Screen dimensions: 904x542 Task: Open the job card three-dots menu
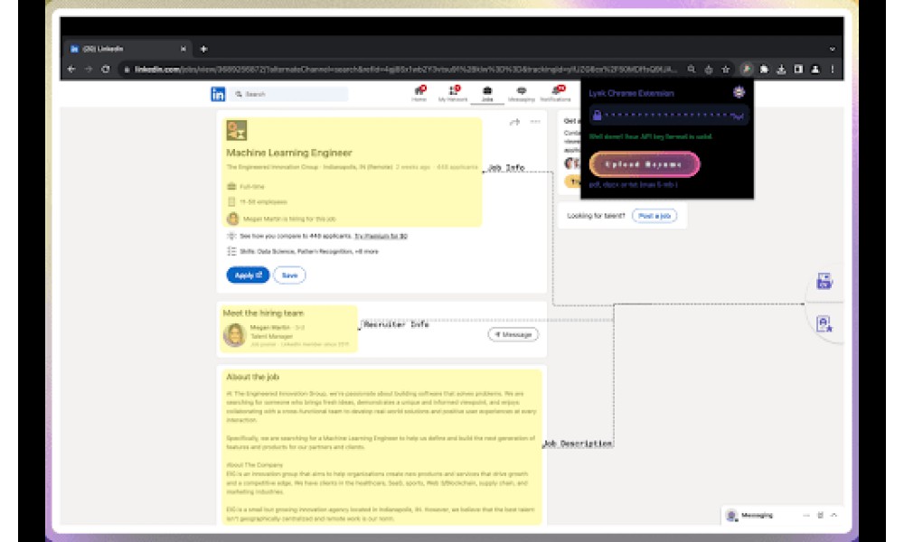tap(535, 122)
